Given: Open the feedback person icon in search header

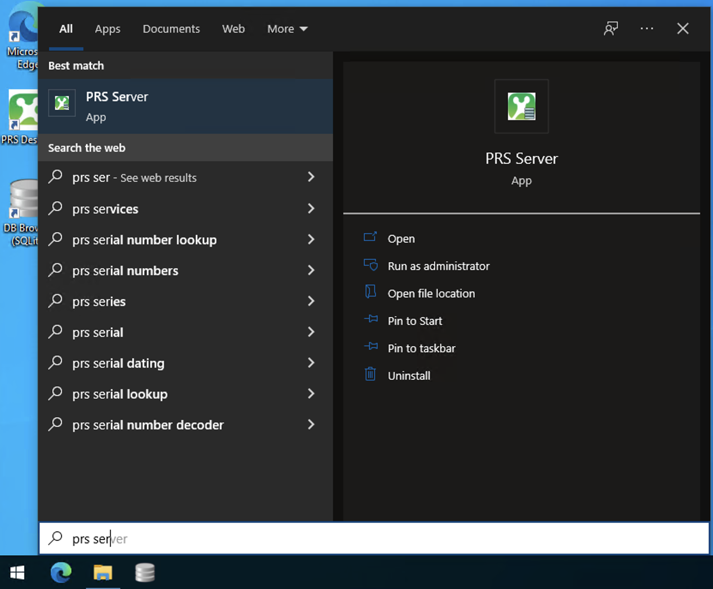Looking at the screenshot, I should (611, 29).
